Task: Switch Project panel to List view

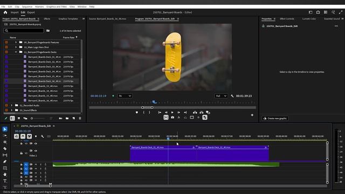Action: (12, 119)
